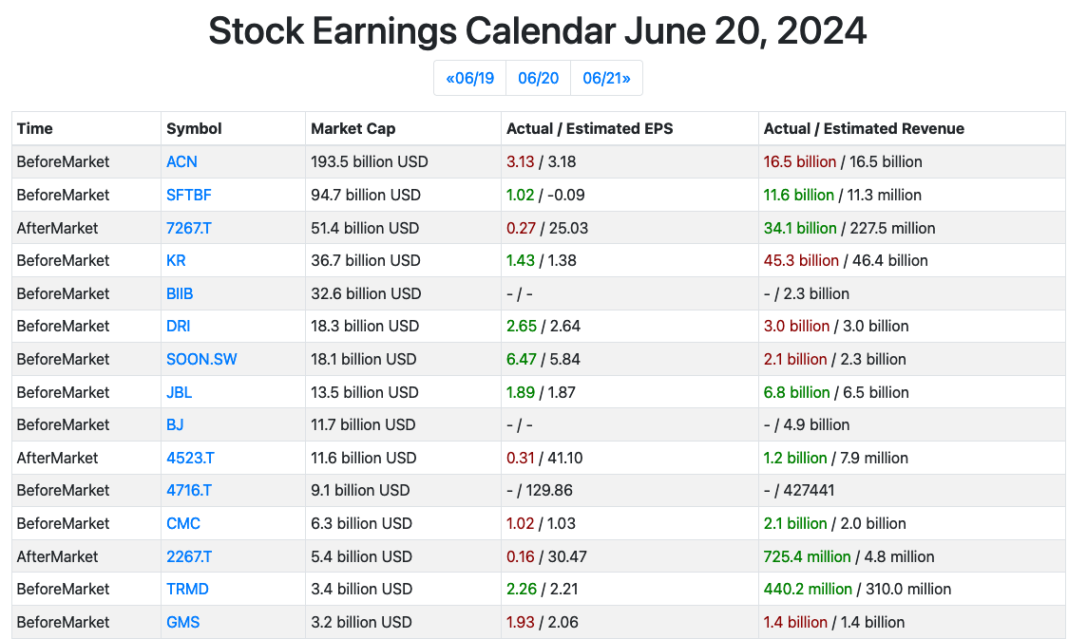Click the EPS value - / 129.86
Screen dimensions: 1068x639
click(540, 491)
